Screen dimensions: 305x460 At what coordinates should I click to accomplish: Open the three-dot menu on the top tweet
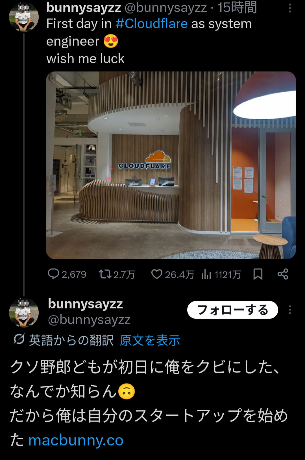pos(290,8)
